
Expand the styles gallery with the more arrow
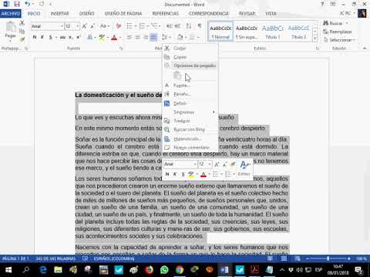tap(315, 38)
